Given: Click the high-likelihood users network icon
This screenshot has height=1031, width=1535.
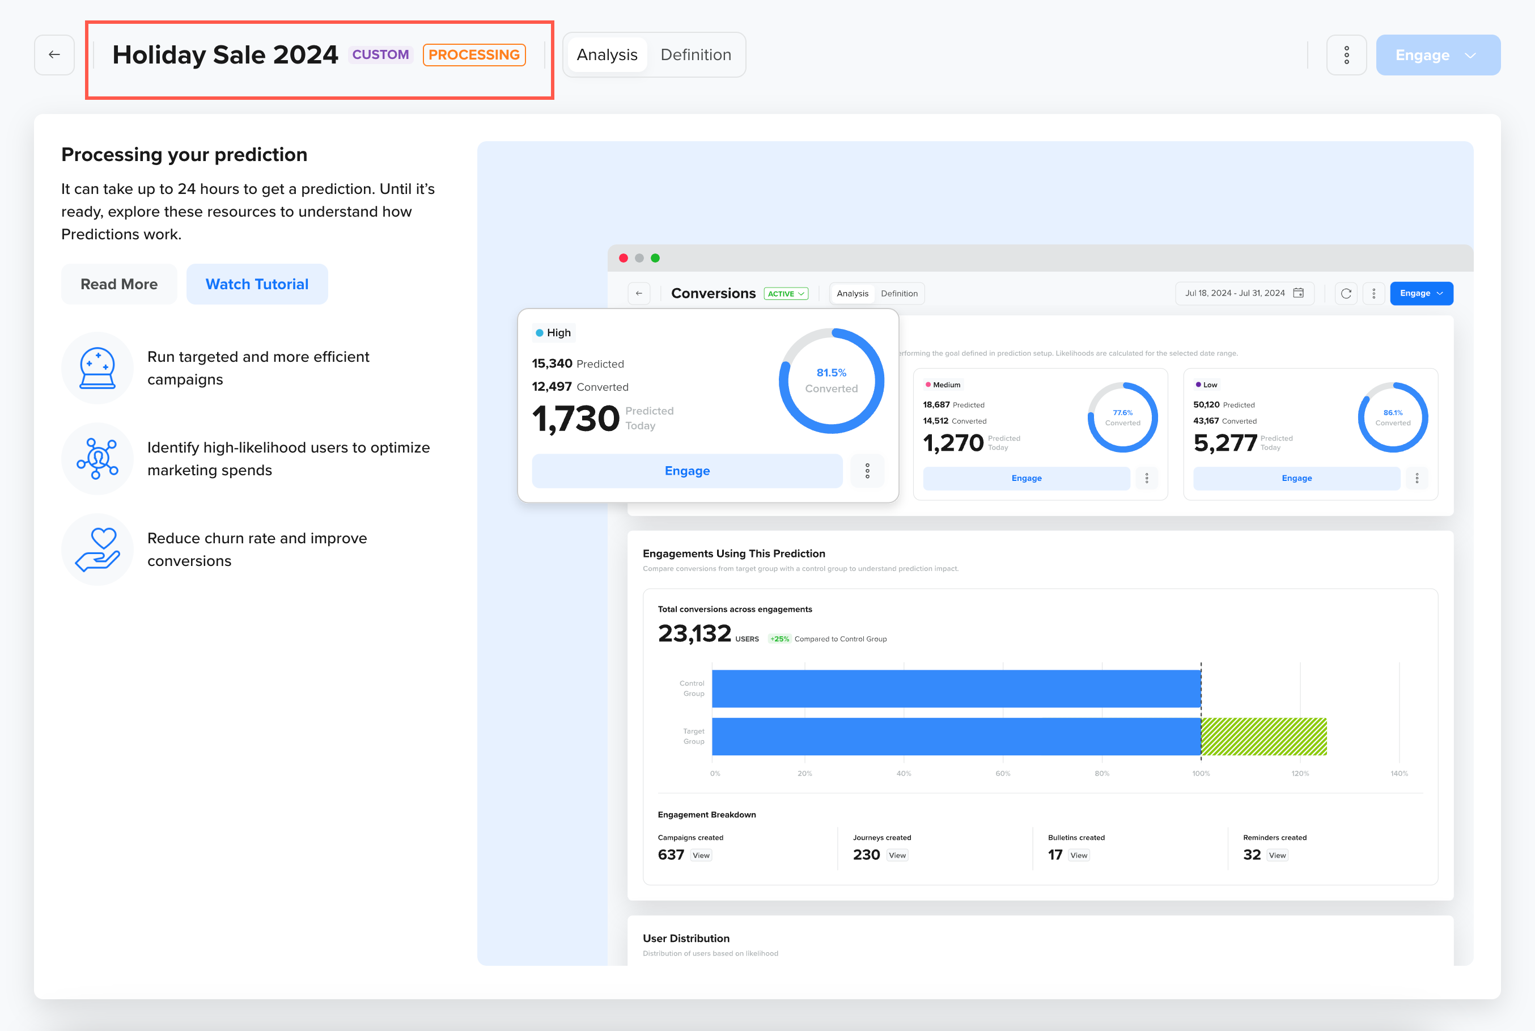Looking at the screenshot, I should coord(97,458).
